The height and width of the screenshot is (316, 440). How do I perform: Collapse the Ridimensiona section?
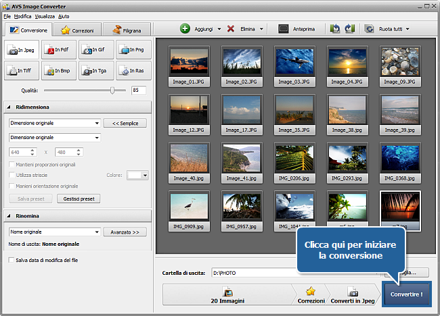tap(10, 107)
